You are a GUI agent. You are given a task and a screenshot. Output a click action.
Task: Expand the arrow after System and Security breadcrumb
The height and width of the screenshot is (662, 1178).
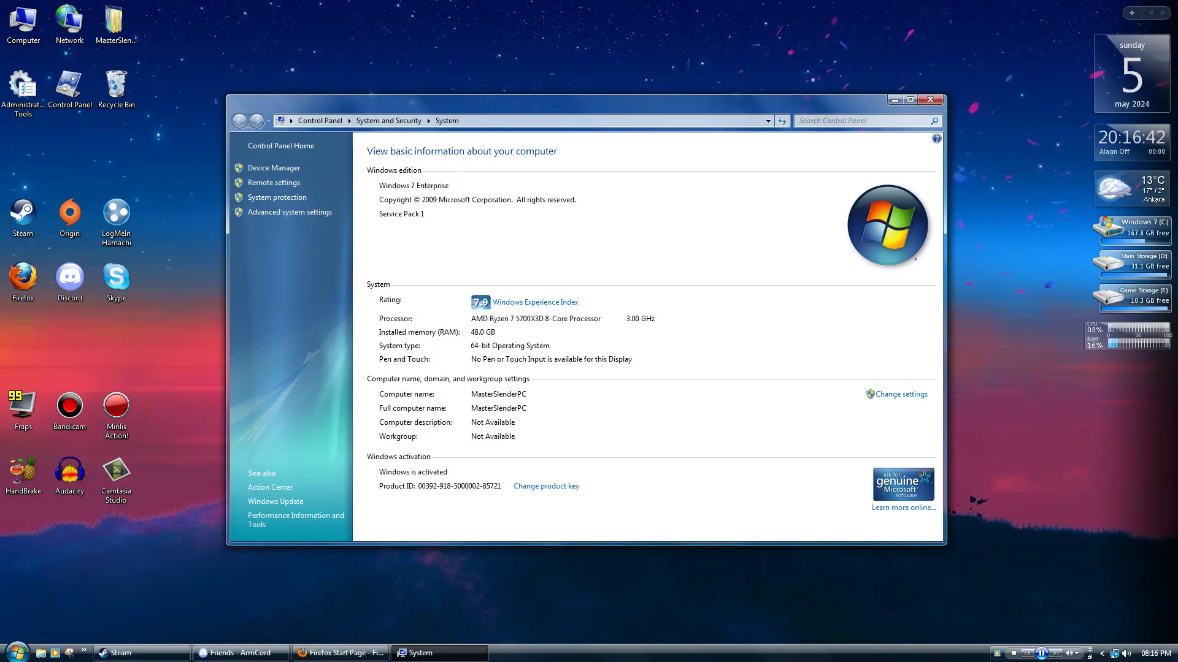[428, 121]
